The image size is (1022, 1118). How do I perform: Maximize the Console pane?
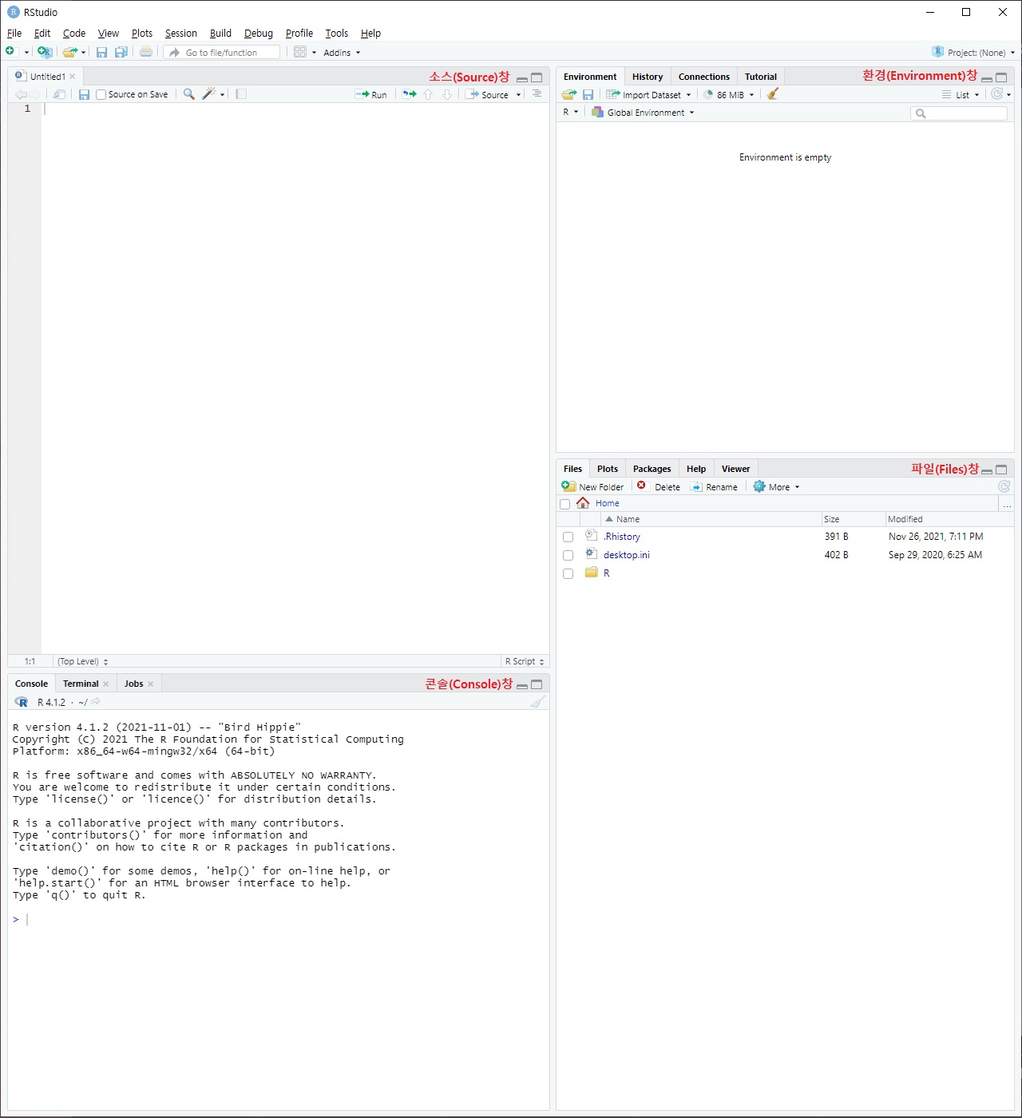coord(537,684)
